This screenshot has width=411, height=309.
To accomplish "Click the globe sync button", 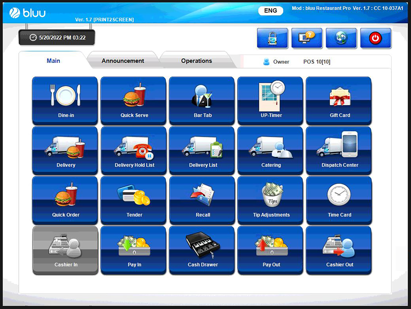I will pyautogui.click(x=341, y=38).
